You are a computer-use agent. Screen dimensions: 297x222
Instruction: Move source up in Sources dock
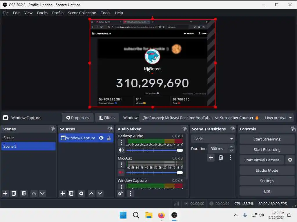(x=91, y=193)
